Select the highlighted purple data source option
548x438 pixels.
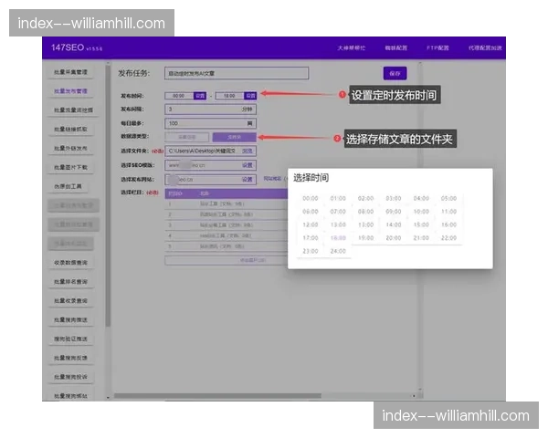234,137
